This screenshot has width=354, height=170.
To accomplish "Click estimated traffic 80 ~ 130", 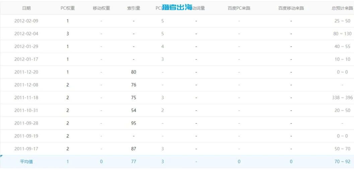I will click(x=342, y=34).
